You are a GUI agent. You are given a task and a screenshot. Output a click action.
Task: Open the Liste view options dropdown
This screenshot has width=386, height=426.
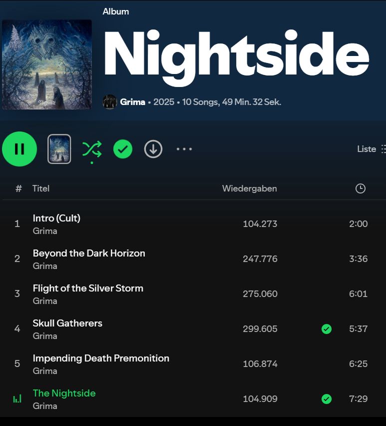pyautogui.click(x=371, y=149)
